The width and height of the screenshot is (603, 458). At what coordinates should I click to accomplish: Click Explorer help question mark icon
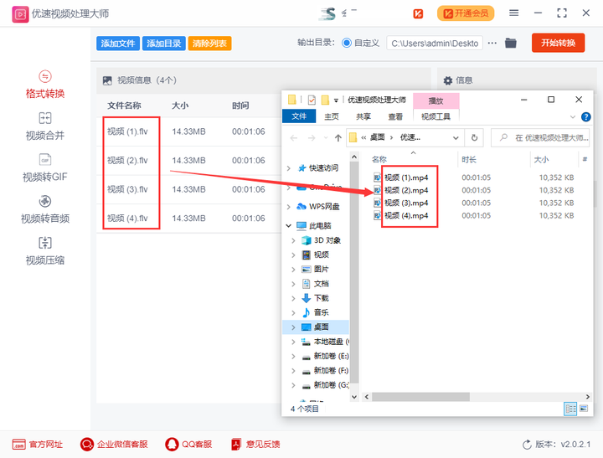[585, 117]
